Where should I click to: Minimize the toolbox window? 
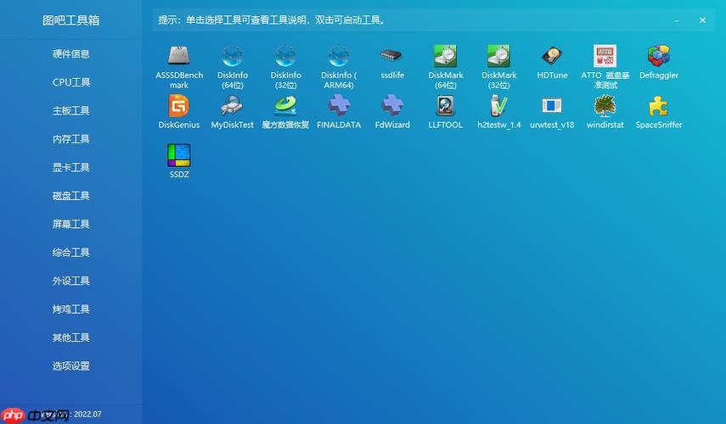tap(677, 20)
